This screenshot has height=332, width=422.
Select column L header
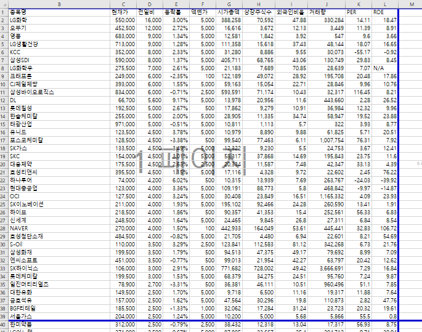[385, 4]
